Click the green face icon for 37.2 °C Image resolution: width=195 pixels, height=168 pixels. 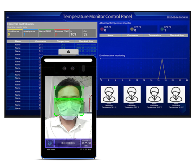pos(162,29)
